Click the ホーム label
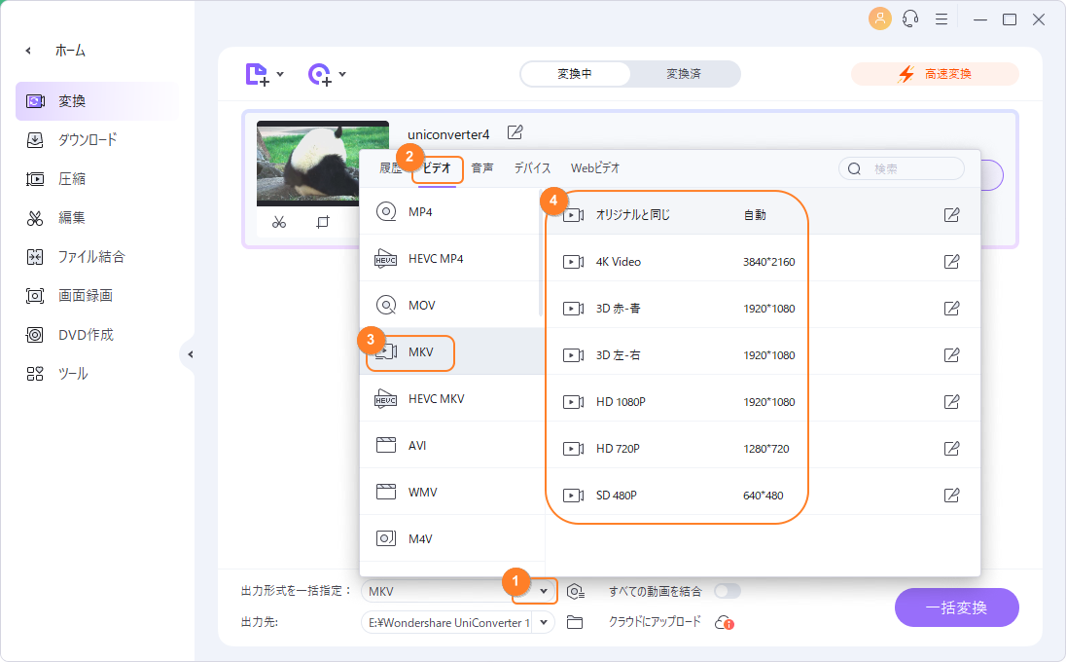1066x662 pixels. pos(71,51)
